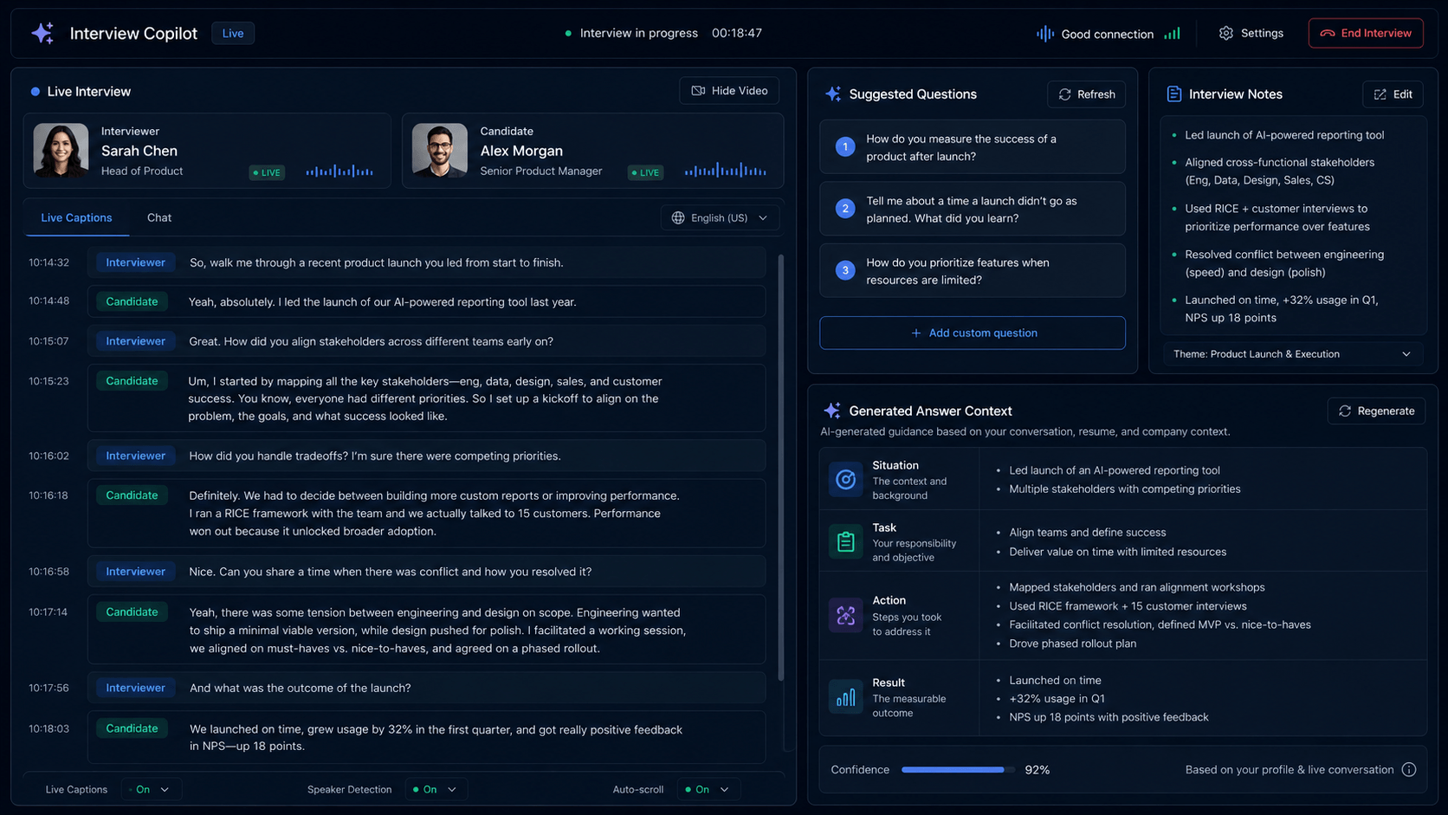Toggle the Auto-scroll On setting
Image resolution: width=1448 pixels, height=815 pixels.
point(708,789)
